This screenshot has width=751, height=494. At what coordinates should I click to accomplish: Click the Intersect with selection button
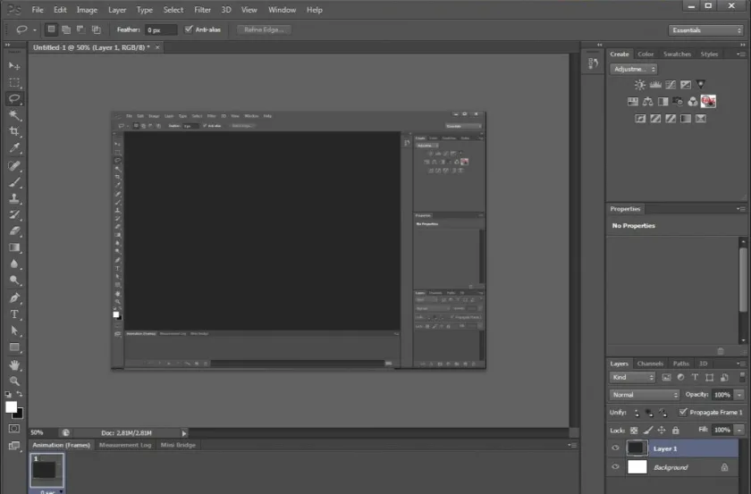[97, 29]
